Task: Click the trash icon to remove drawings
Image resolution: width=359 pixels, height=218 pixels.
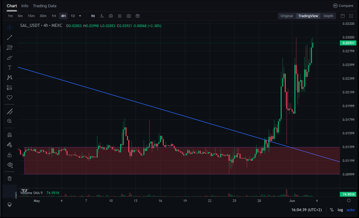Action: pyautogui.click(x=10, y=179)
